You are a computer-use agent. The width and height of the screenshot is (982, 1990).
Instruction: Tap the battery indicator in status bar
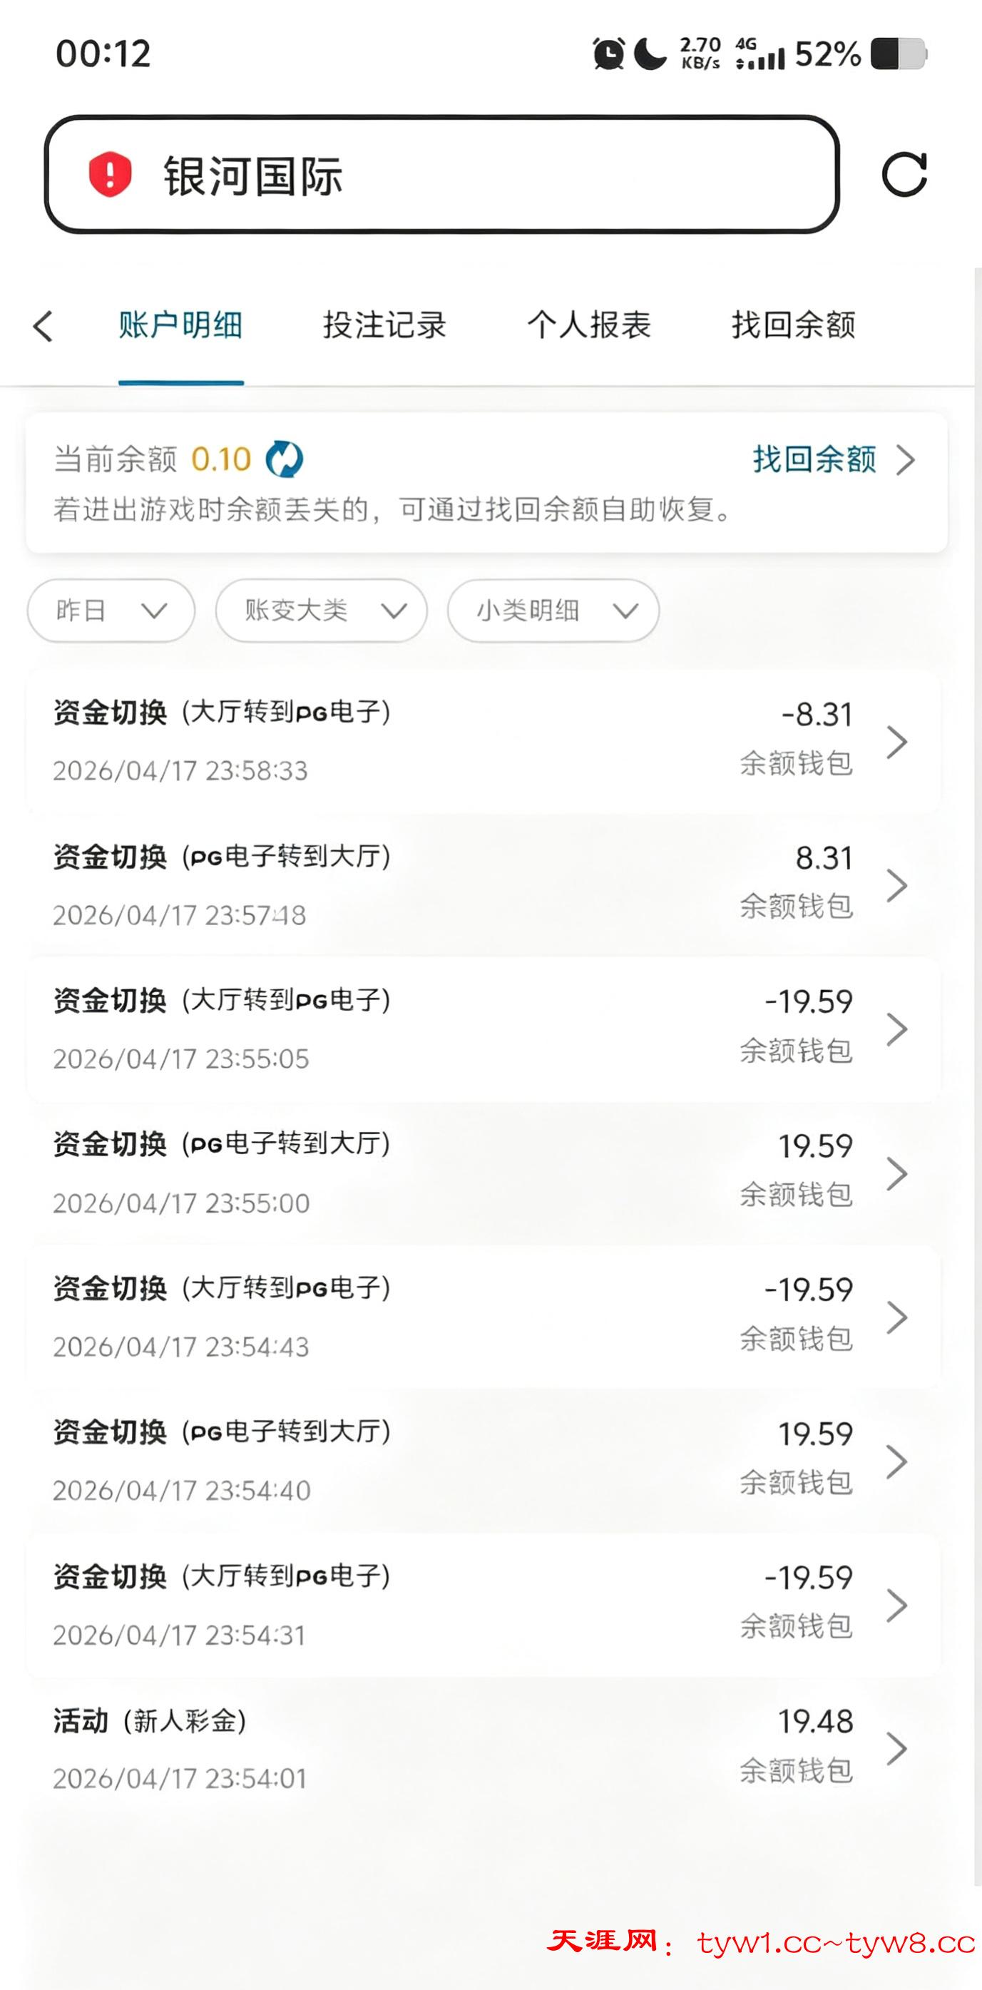coord(899,54)
